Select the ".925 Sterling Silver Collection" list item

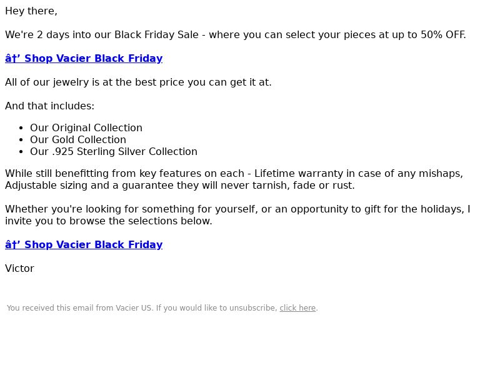point(114,151)
